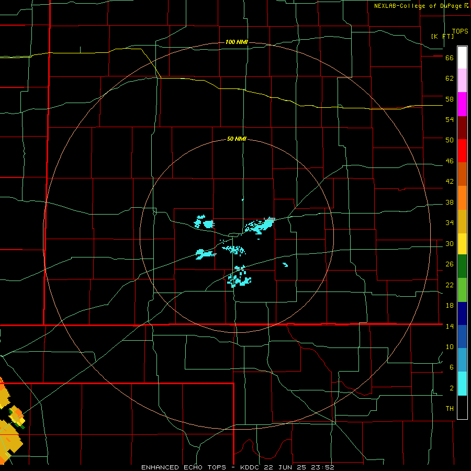
Task: Click the "34" value on the scale
Action: 450,223
